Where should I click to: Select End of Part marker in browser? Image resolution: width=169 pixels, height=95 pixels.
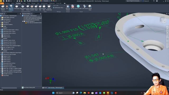tap(5, 76)
